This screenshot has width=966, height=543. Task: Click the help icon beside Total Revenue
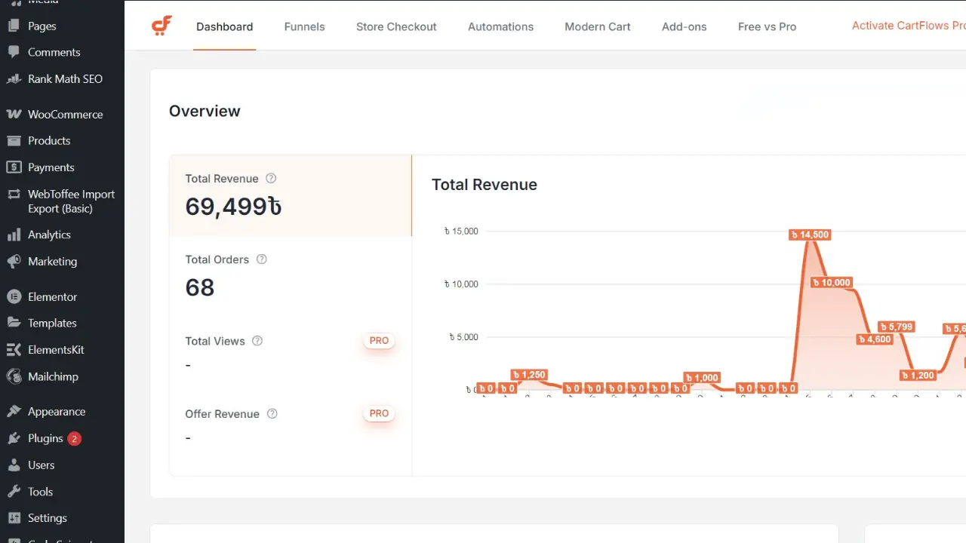click(271, 179)
